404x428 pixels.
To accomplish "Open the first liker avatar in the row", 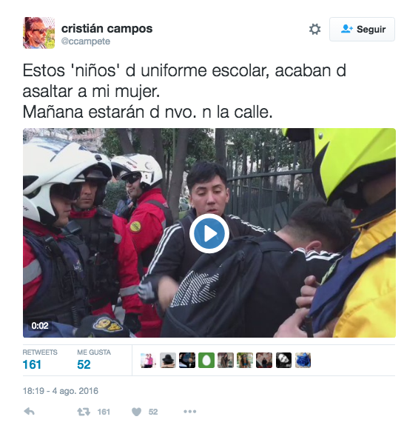I will (x=149, y=360).
